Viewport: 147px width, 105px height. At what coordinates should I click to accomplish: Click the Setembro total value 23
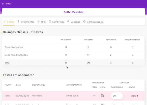click(66, 63)
